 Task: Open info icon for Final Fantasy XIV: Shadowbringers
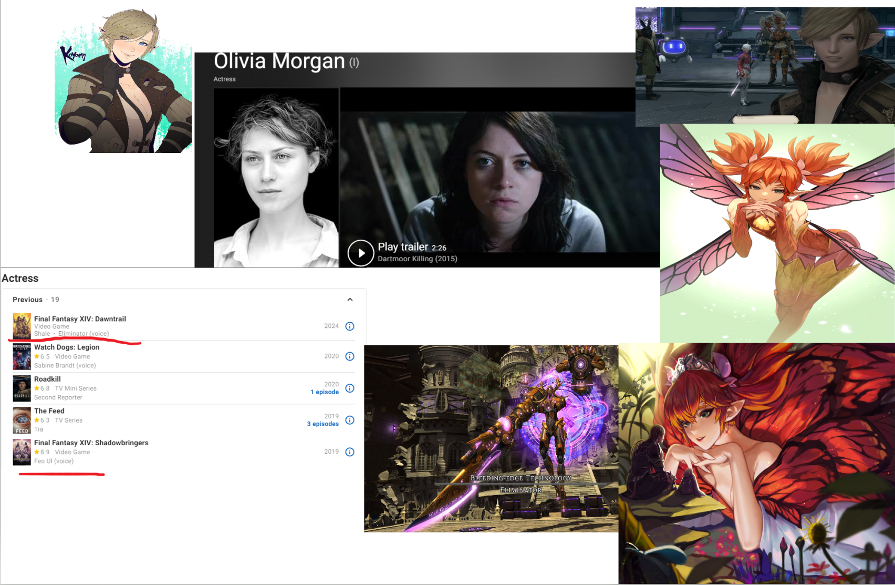pos(350,452)
